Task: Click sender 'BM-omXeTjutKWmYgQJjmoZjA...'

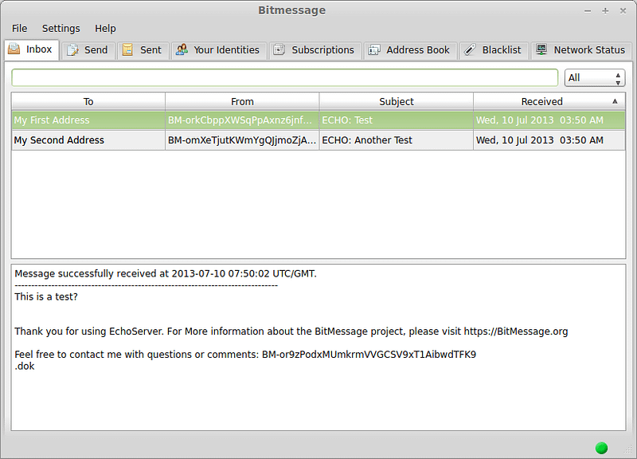Action: (x=242, y=140)
